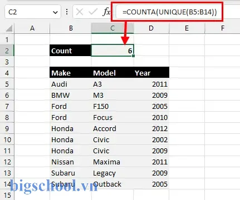The width and height of the screenshot is (240, 200).
Task: Select the Audi cell
Action: 71,84
